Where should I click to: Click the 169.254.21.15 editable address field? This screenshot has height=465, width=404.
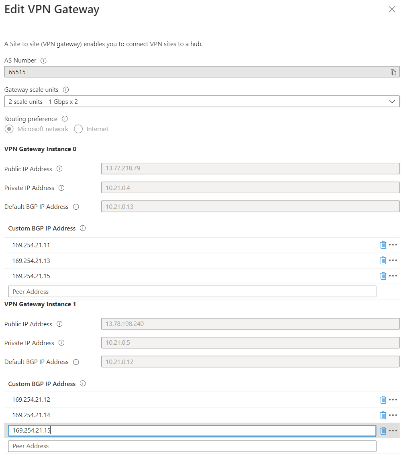pyautogui.click(x=192, y=431)
